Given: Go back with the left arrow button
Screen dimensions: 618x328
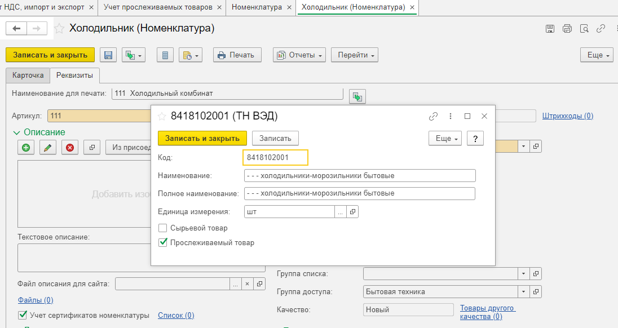Looking at the screenshot, I should click(x=16, y=28).
